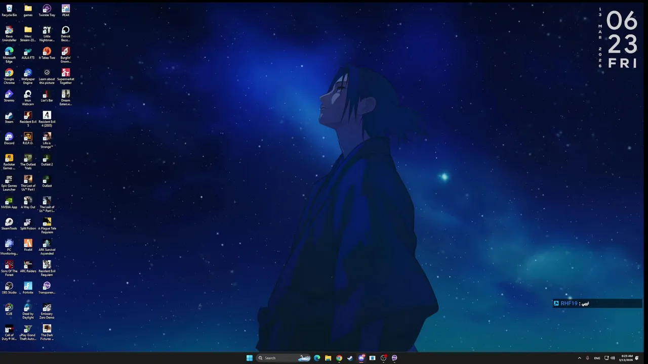This screenshot has height=364, width=648.
Task: Select the NVIDIA App shortcut
Action: coord(9,203)
